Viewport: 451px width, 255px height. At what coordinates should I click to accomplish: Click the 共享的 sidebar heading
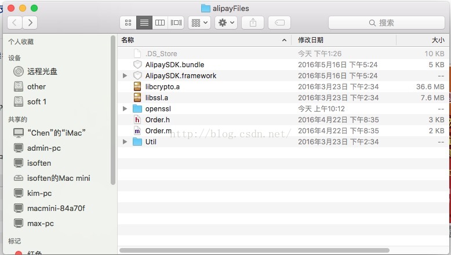click(17, 119)
